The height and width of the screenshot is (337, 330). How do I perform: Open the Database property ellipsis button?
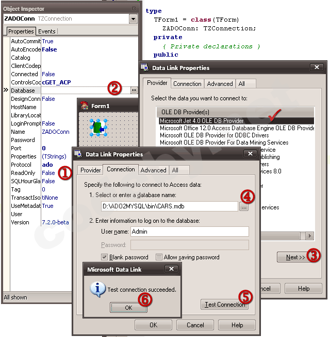coord(134,90)
